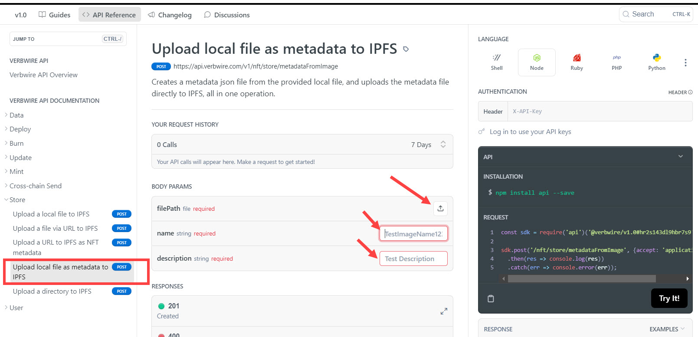Expand the Data section
This screenshot has width=698, height=337.
tap(16, 115)
